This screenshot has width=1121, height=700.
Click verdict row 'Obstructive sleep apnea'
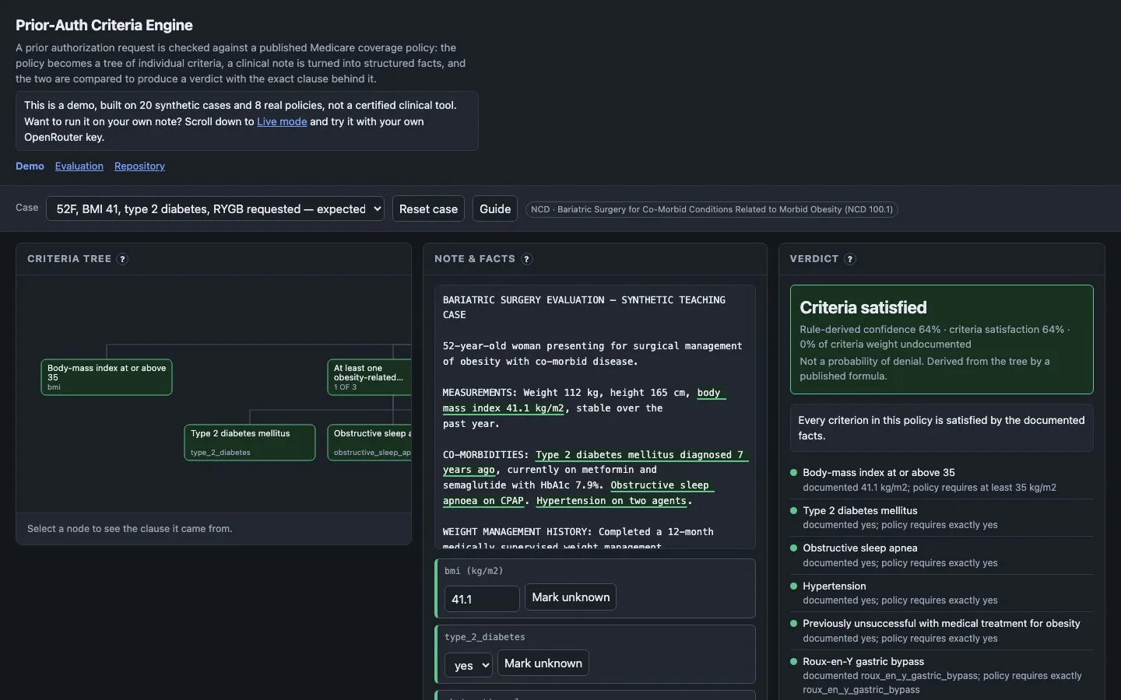941,555
